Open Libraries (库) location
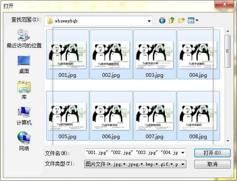The height and width of the screenshot is (181, 237). [x=24, y=90]
